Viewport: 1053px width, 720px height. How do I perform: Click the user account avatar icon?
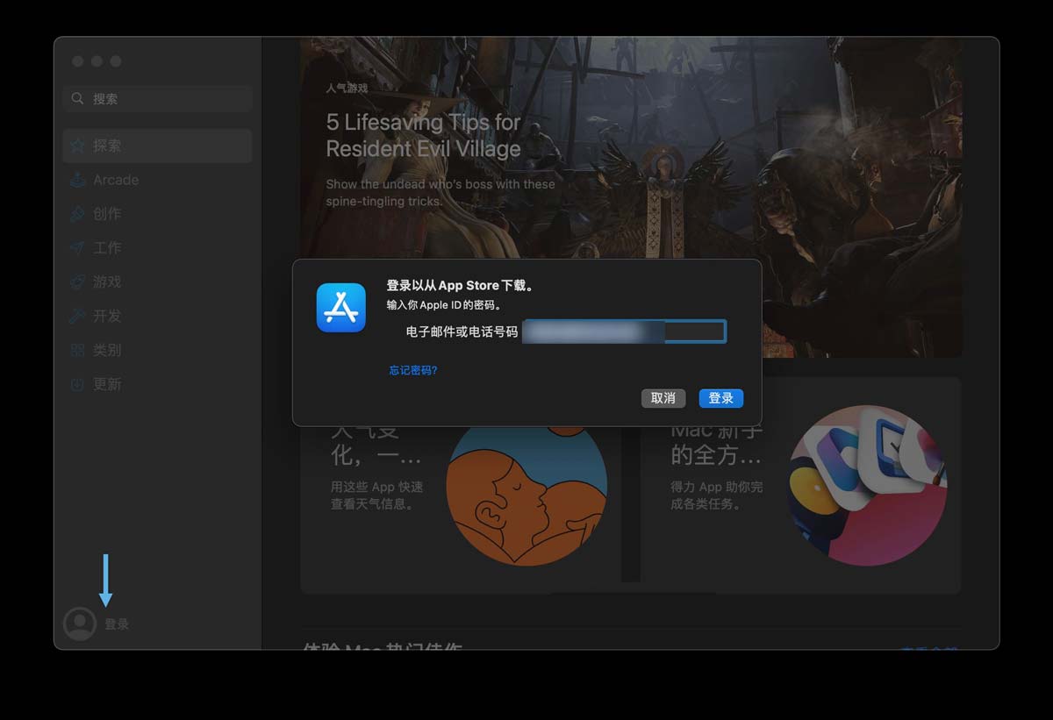(x=80, y=624)
